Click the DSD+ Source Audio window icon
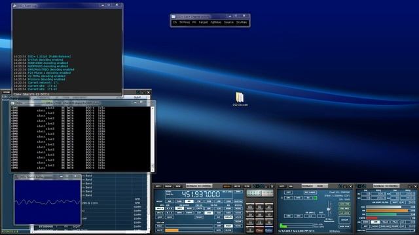This screenshot has height=235, width=419. click(x=16, y=177)
